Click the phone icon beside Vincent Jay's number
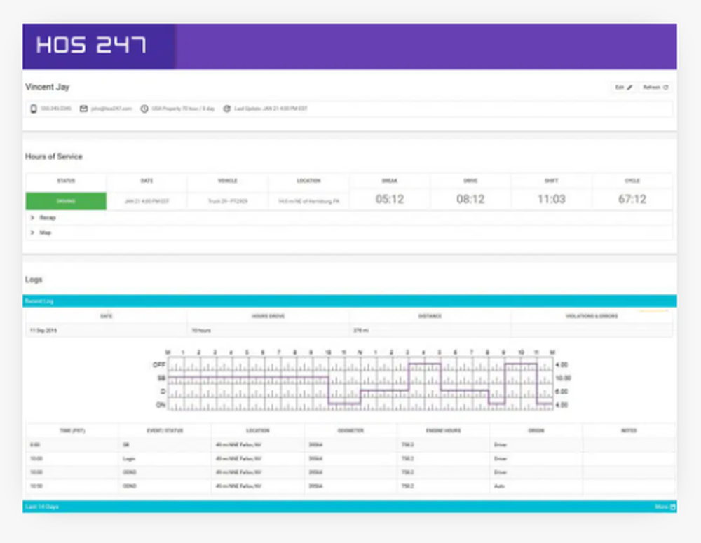This screenshot has height=543, width=701. coord(34,109)
